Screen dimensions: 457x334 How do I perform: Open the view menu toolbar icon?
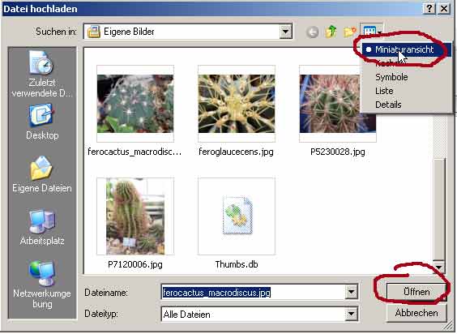point(372,31)
